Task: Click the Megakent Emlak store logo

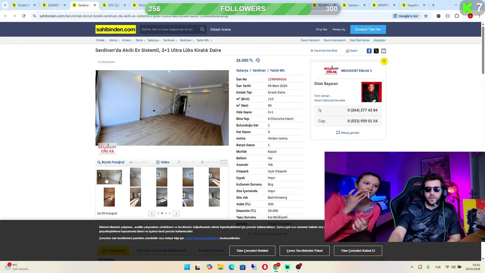Action: (331, 71)
